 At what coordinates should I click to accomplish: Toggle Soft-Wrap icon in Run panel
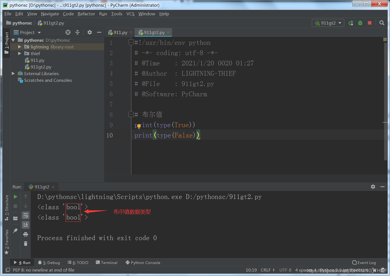[26, 215]
